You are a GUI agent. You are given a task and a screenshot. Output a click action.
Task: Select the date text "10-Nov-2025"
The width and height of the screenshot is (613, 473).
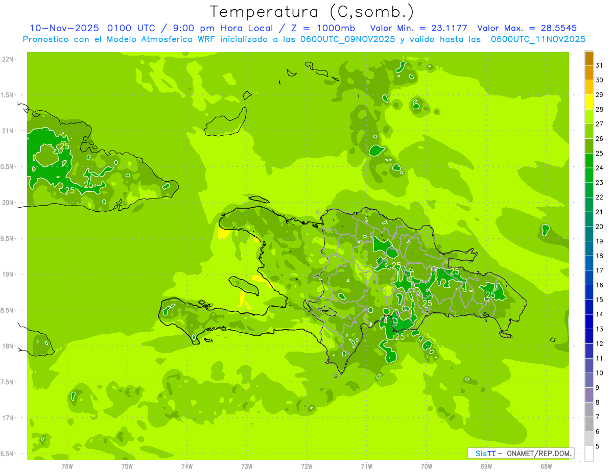65,28
